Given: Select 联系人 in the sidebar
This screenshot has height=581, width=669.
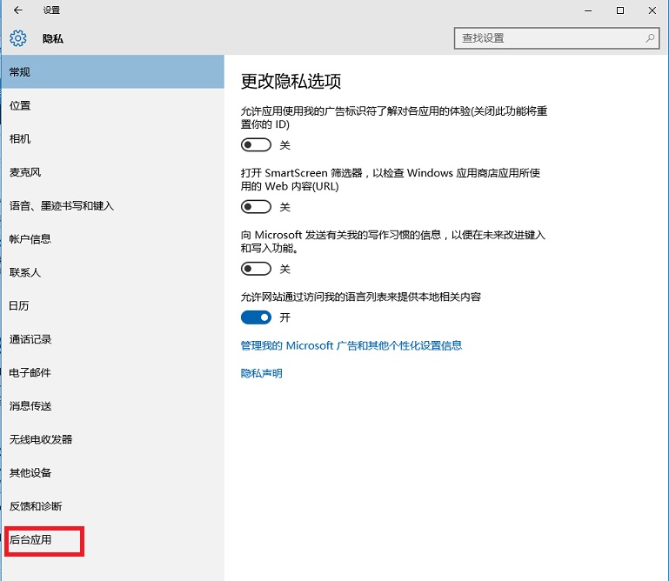Looking at the screenshot, I should 25,272.
